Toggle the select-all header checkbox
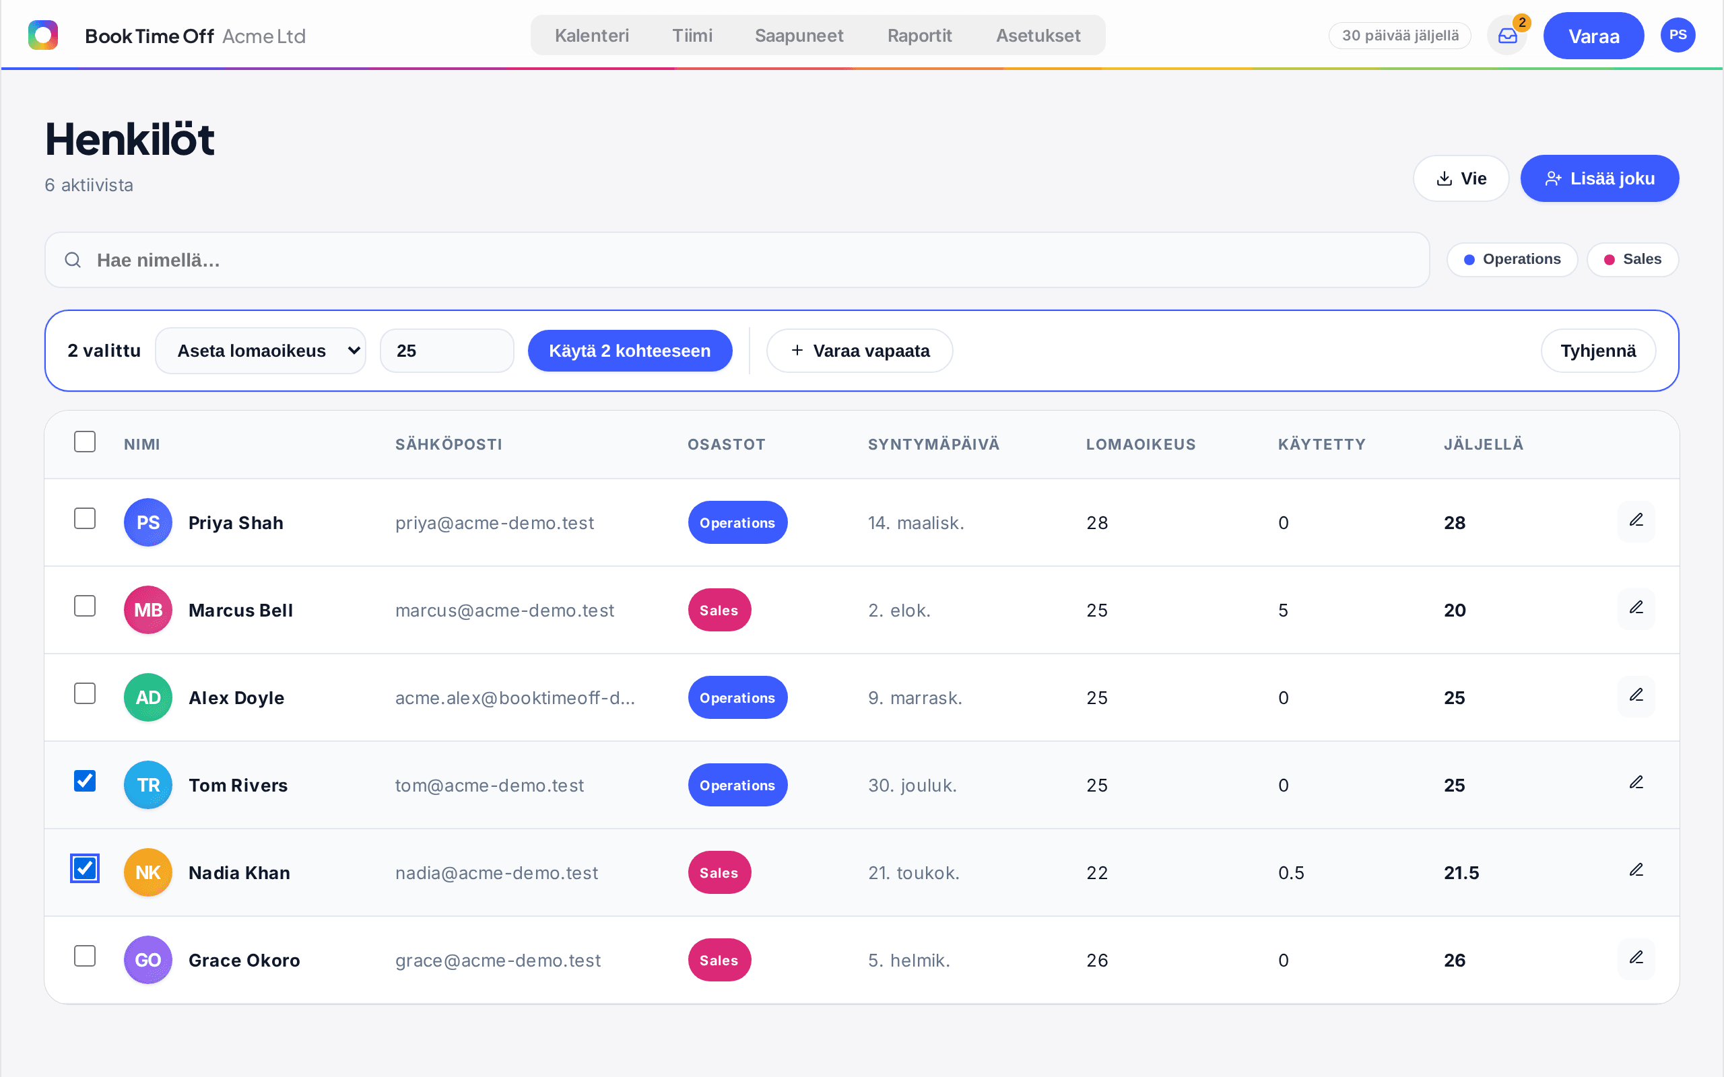Viewport: 1724px width, 1077px height. pos(85,442)
